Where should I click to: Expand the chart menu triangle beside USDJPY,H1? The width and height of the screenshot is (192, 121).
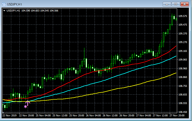point(4,11)
